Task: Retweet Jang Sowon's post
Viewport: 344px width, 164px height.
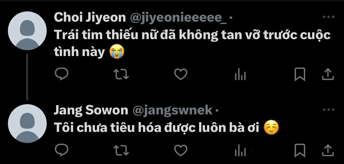Action: (121, 150)
